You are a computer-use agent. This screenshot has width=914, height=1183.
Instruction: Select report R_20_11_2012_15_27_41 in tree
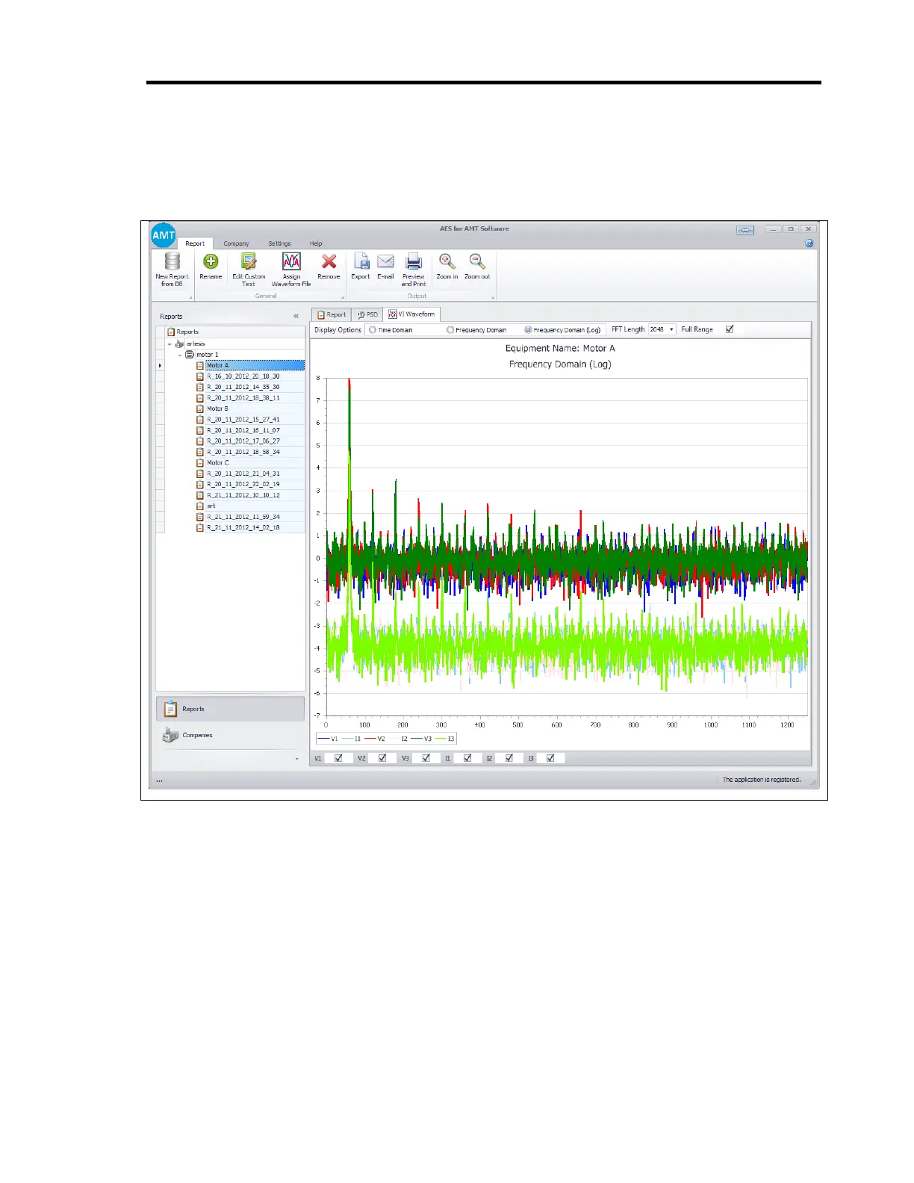point(243,420)
